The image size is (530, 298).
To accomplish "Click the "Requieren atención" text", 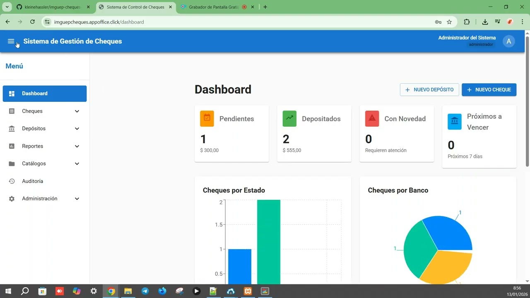I will pyautogui.click(x=386, y=150).
